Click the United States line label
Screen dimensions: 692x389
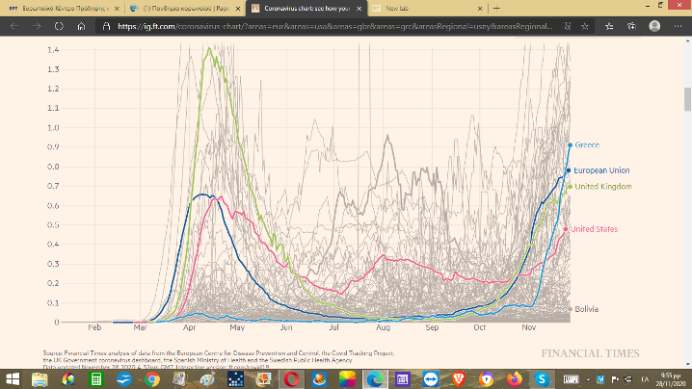pyautogui.click(x=595, y=228)
